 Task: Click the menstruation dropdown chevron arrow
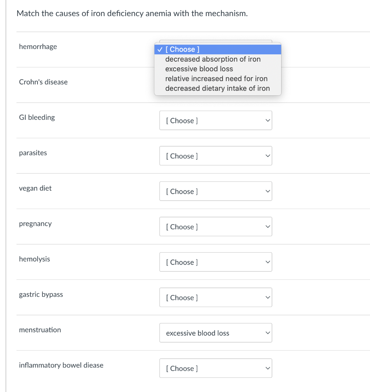coord(267,333)
